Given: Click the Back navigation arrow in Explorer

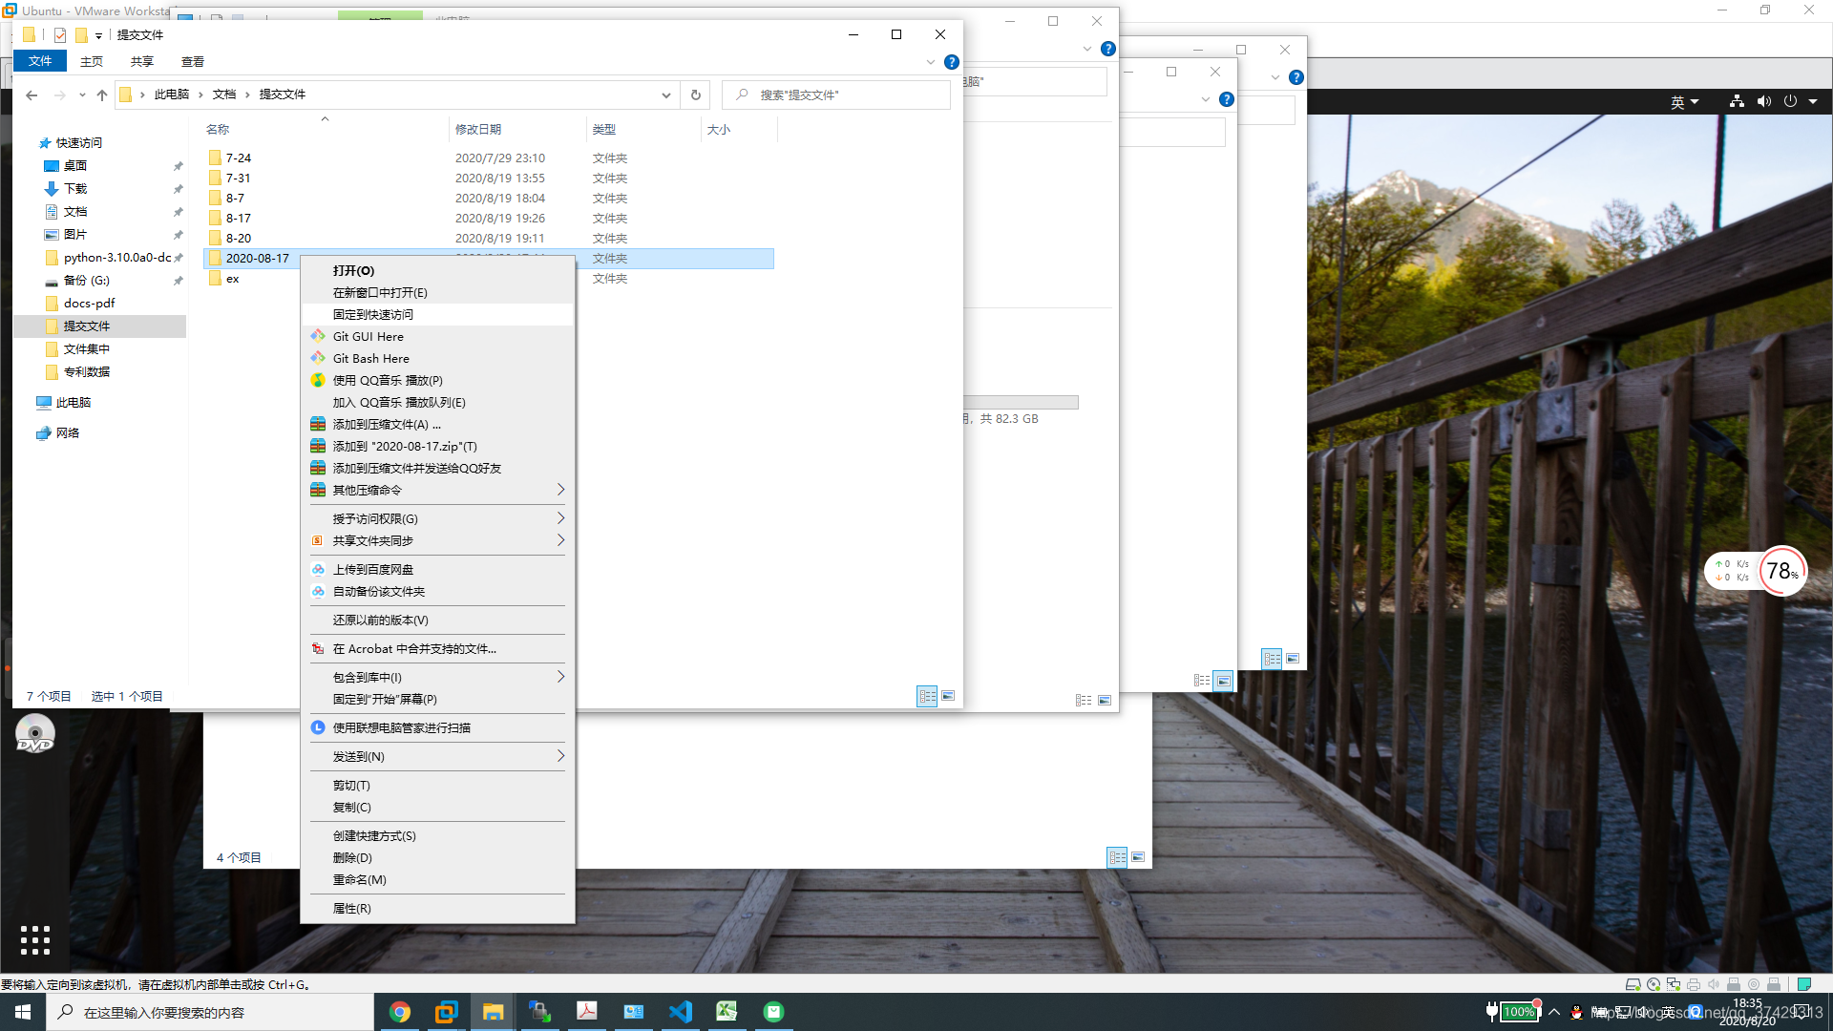Looking at the screenshot, I should [32, 95].
